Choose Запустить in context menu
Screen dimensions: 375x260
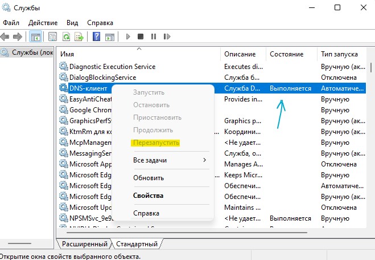pos(149,92)
